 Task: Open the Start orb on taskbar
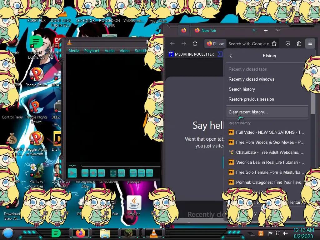[x=8, y=233]
